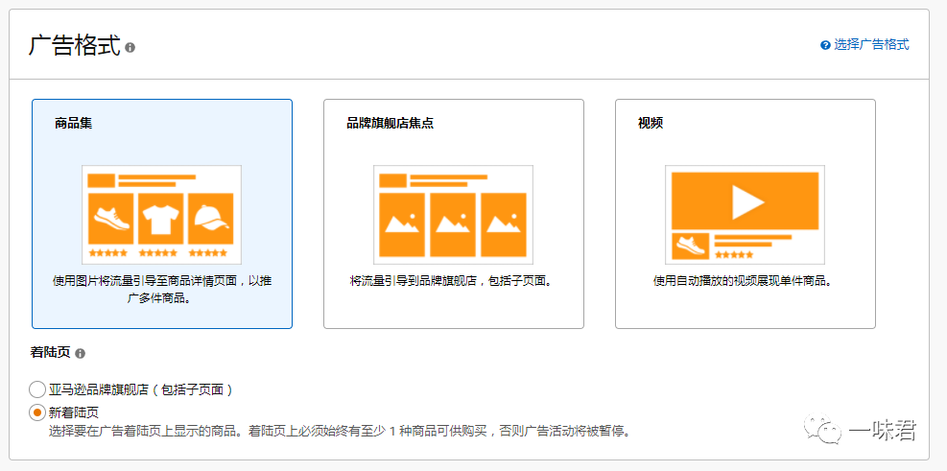
Task: Click the 视频 play button illustration
Action: coord(745,215)
